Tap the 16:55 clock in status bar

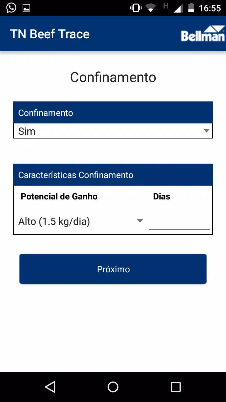tap(210, 8)
